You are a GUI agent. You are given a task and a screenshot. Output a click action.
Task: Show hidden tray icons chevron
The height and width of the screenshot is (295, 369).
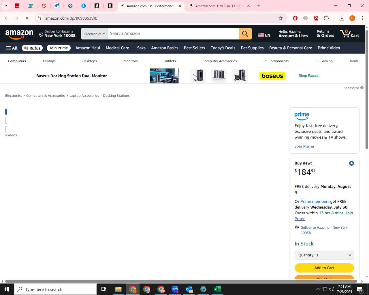coord(318,289)
